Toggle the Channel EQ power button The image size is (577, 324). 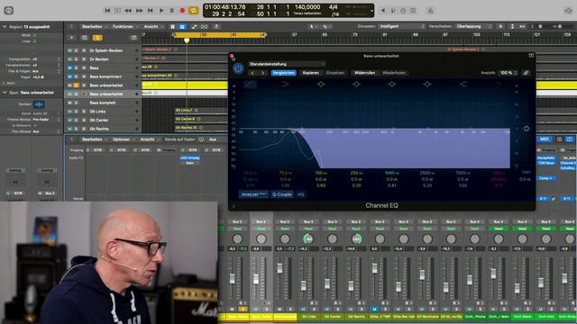click(x=238, y=68)
